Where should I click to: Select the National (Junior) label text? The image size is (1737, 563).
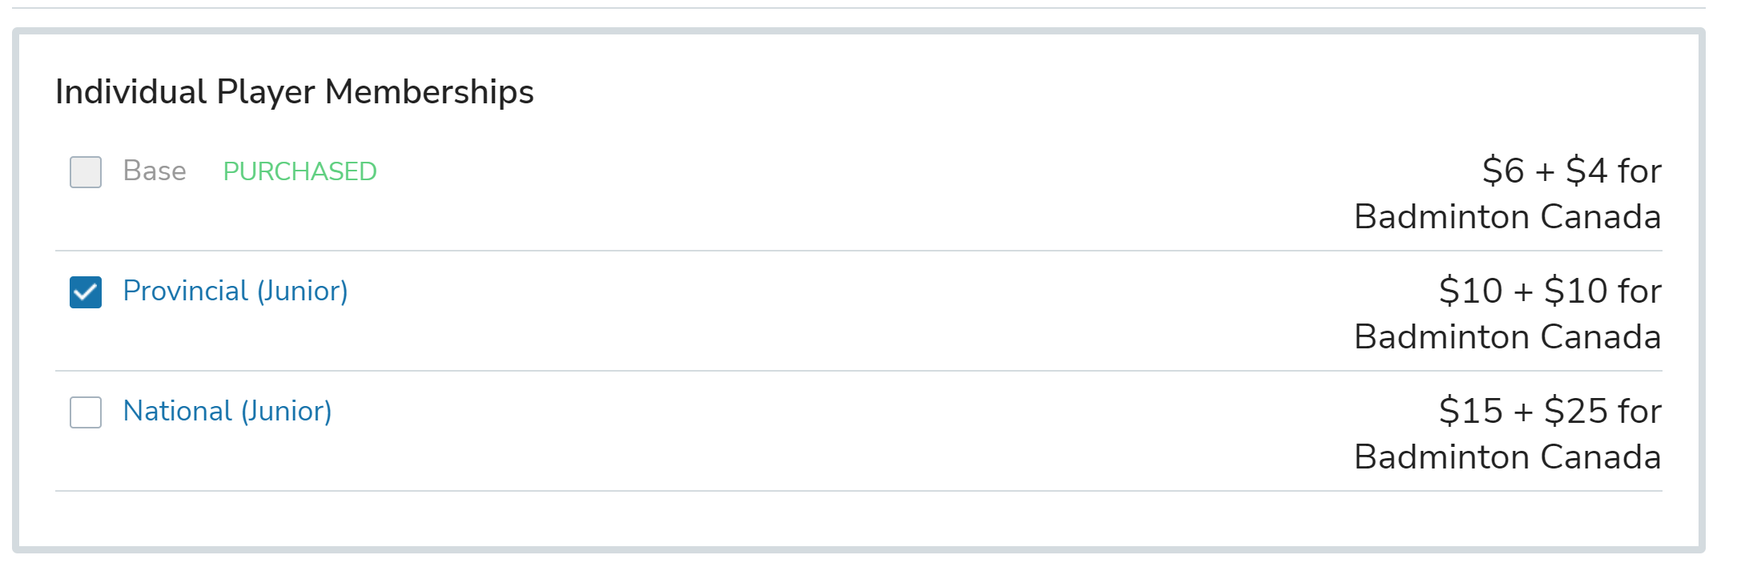click(x=227, y=411)
